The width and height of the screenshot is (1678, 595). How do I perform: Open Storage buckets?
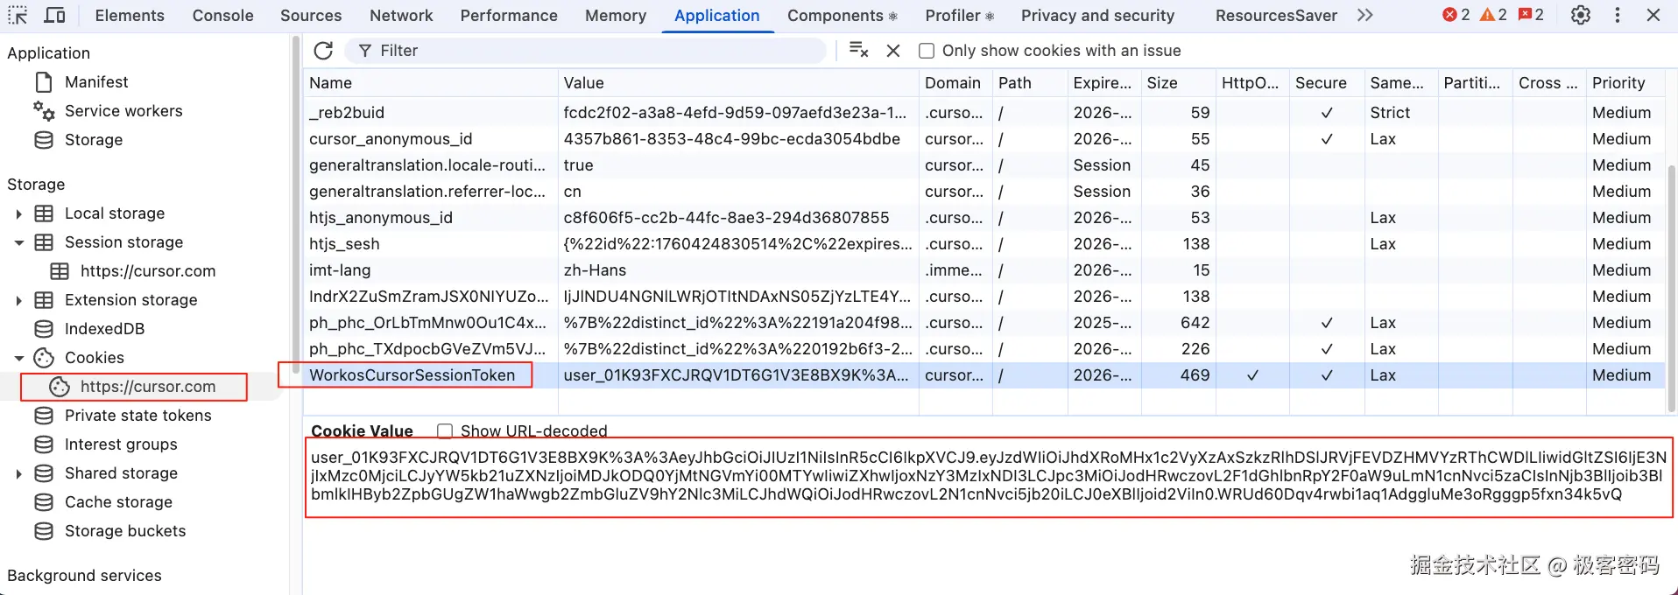(125, 531)
